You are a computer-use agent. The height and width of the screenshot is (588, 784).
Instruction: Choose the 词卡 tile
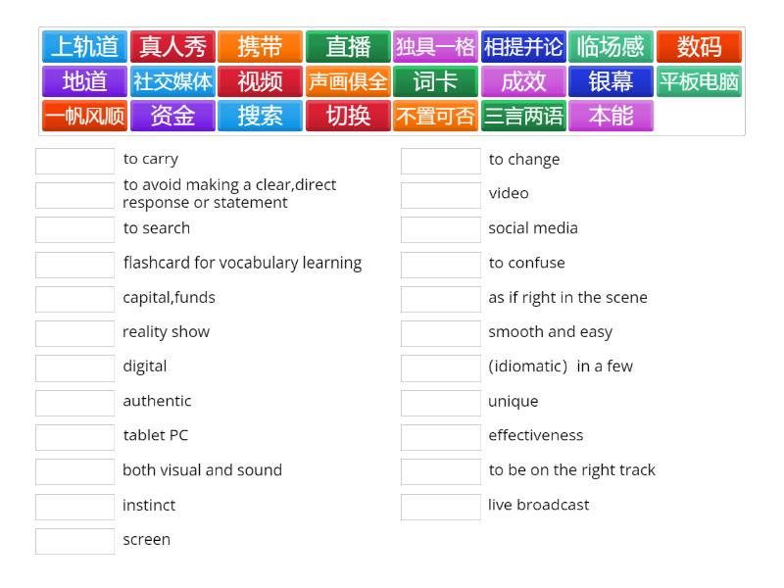(435, 81)
